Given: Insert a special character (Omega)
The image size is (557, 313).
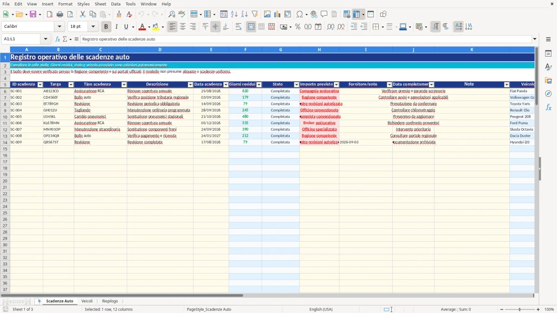Looking at the screenshot, I should click(x=299, y=14).
